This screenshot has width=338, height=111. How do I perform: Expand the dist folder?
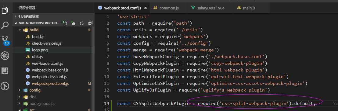pyautogui.click(x=33, y=97)
